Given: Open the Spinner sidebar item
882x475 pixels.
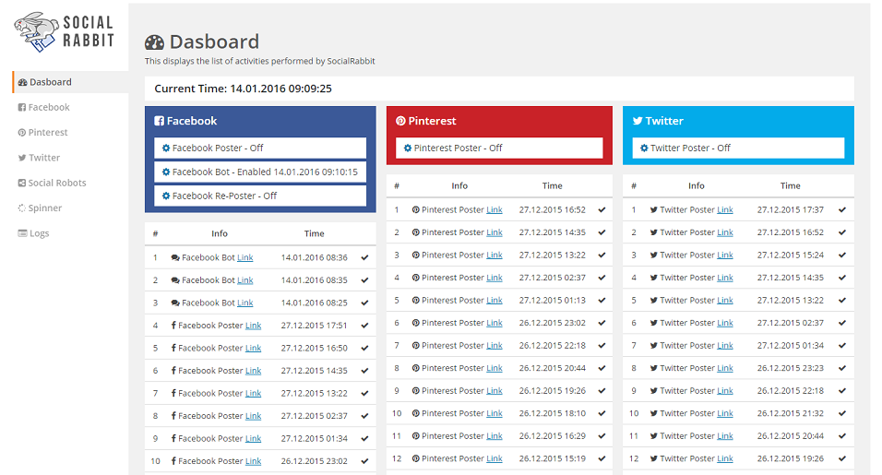Looking at the screenshot, I should pos(40,208).
